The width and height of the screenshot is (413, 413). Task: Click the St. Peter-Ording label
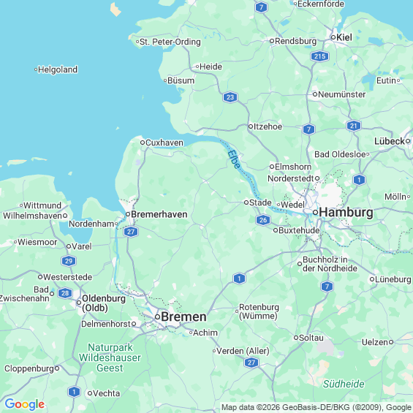pyautogui.click(x=170, y=42)
